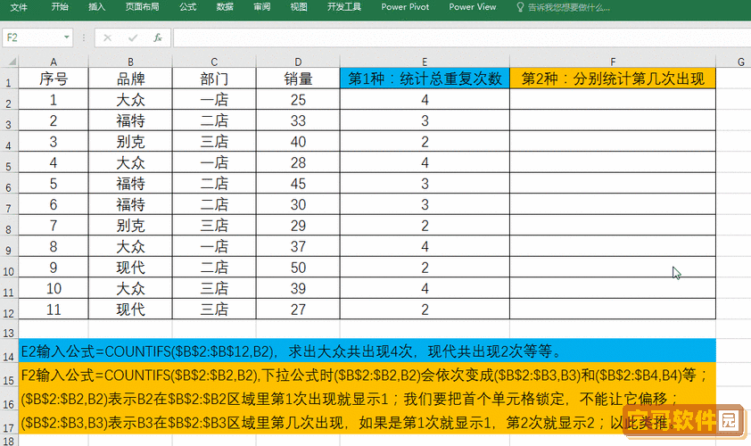Viewport: 751px width, 446px height.
Task: Click the cancel (X) formula bar icon
Action: (107, 37)
